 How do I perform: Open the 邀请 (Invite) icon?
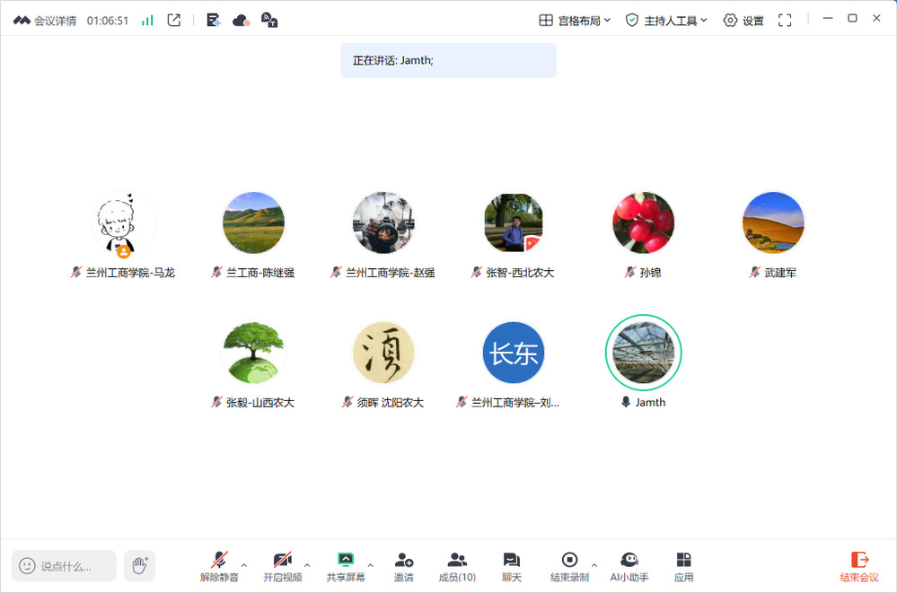click(x=404, y=566)
